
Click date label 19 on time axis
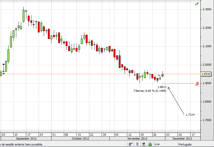(x=142, y=135)
